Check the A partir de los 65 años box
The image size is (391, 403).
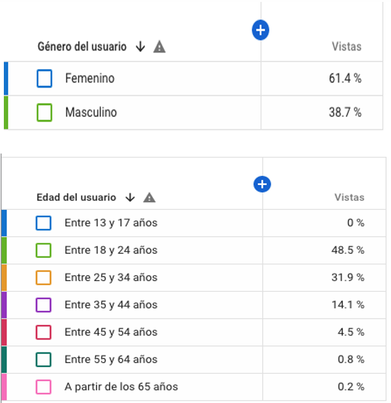(x=44, y=387)
